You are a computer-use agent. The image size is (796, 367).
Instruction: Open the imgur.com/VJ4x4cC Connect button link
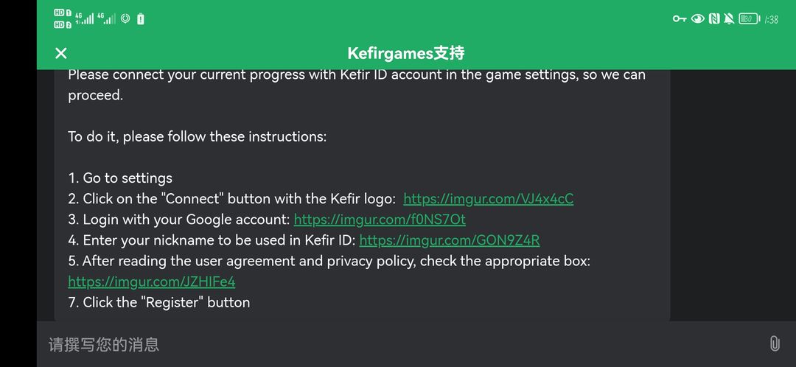point(489,198)
